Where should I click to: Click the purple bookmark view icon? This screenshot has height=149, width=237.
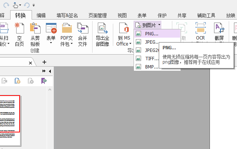tap(44, 81)
